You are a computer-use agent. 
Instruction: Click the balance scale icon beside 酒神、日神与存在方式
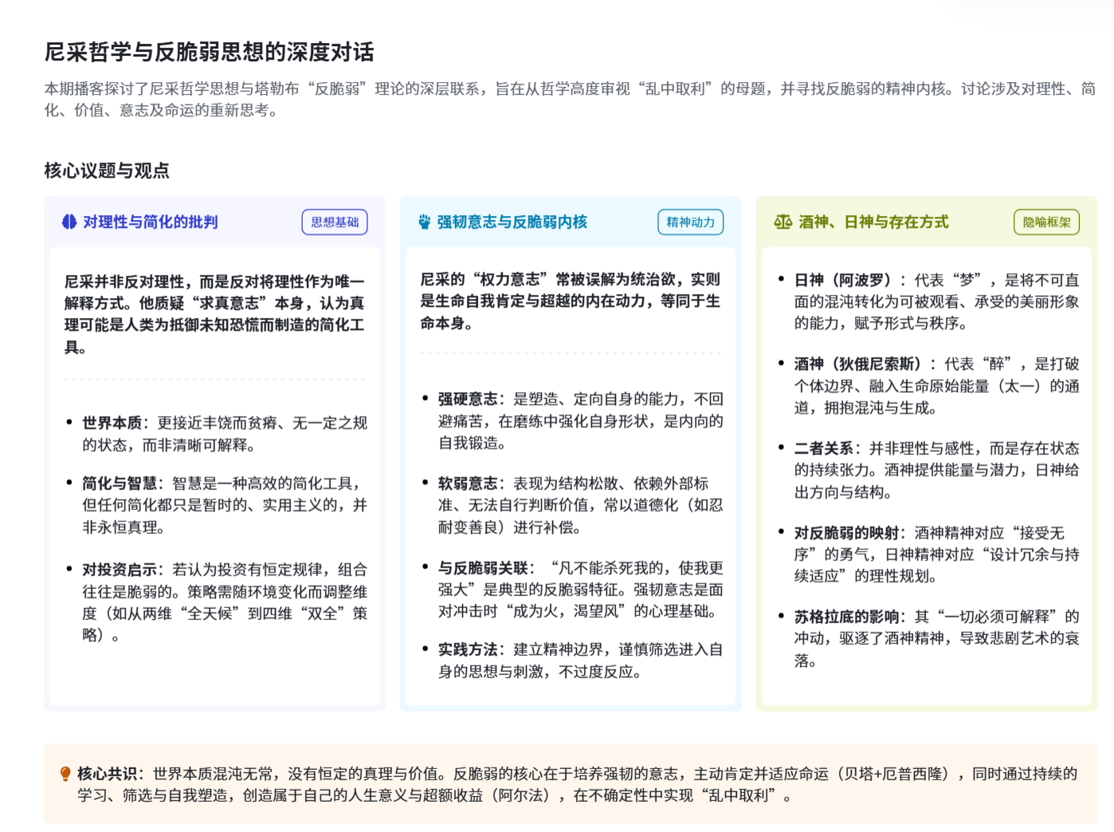783,222
